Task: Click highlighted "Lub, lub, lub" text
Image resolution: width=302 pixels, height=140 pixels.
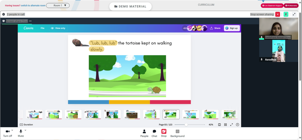Action: point(103,43)
